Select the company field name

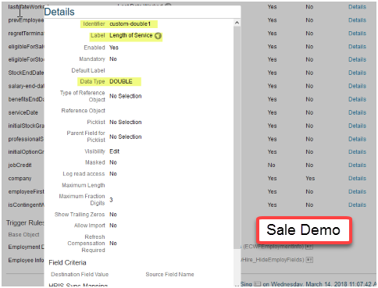tap(20, 179)
